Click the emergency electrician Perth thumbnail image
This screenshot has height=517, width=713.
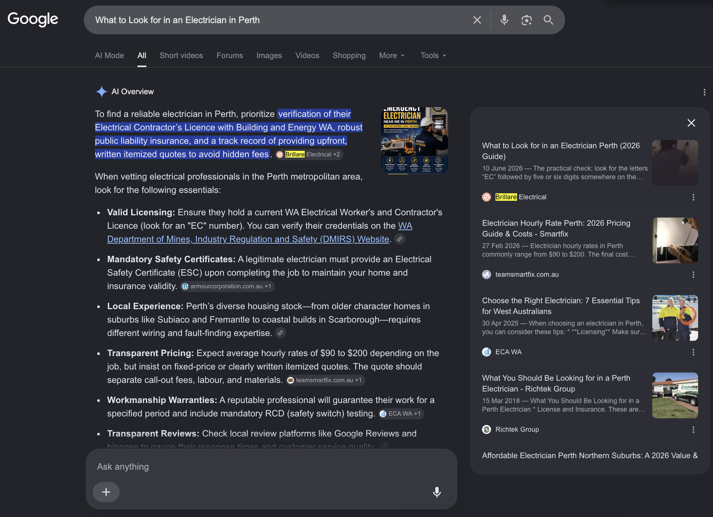click(415, 140)
